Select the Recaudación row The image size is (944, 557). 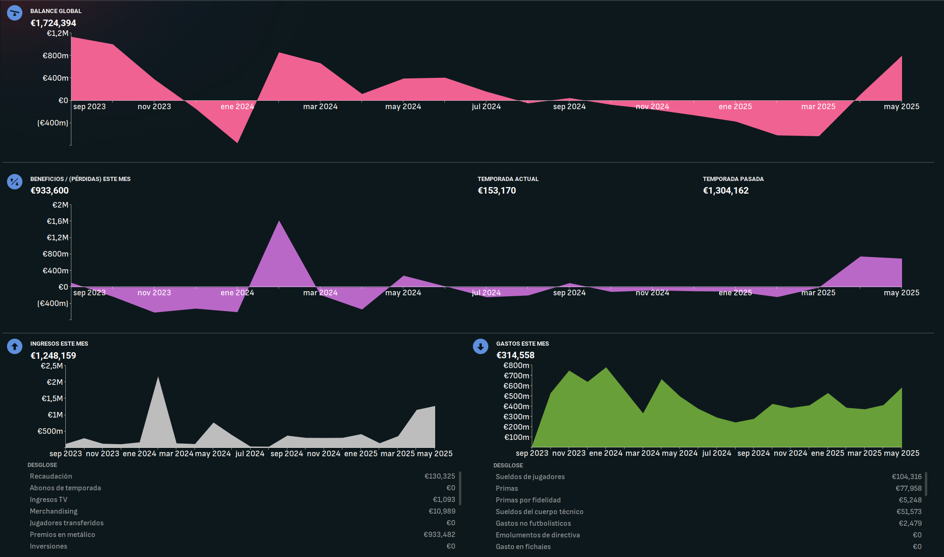pos(242,476)
